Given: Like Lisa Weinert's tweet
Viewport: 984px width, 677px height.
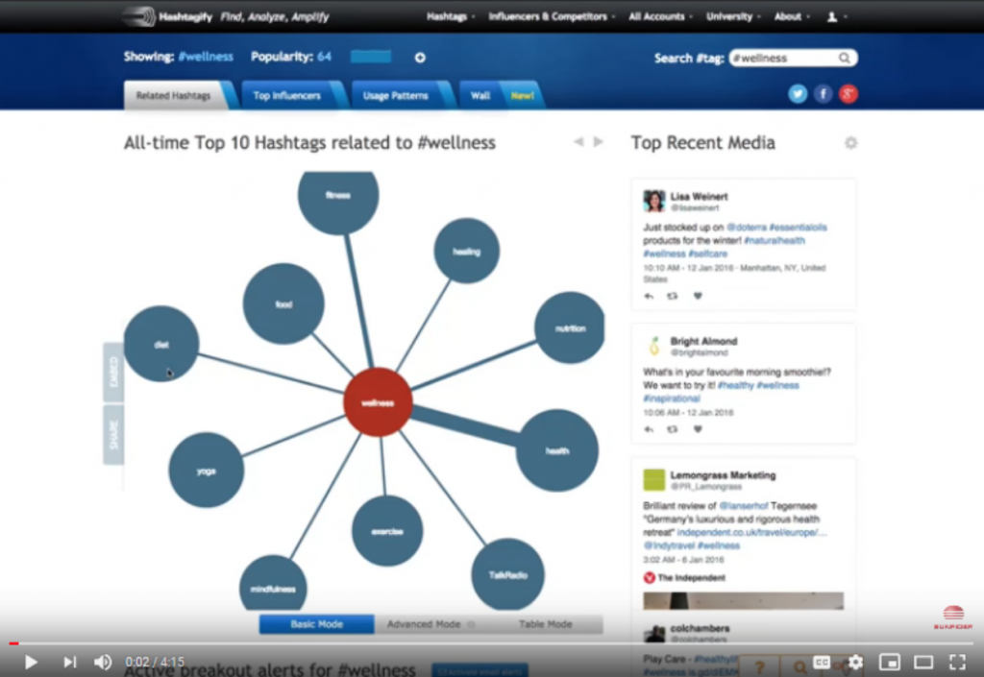Looking at the screenshot, I should [x=698, y=296].
